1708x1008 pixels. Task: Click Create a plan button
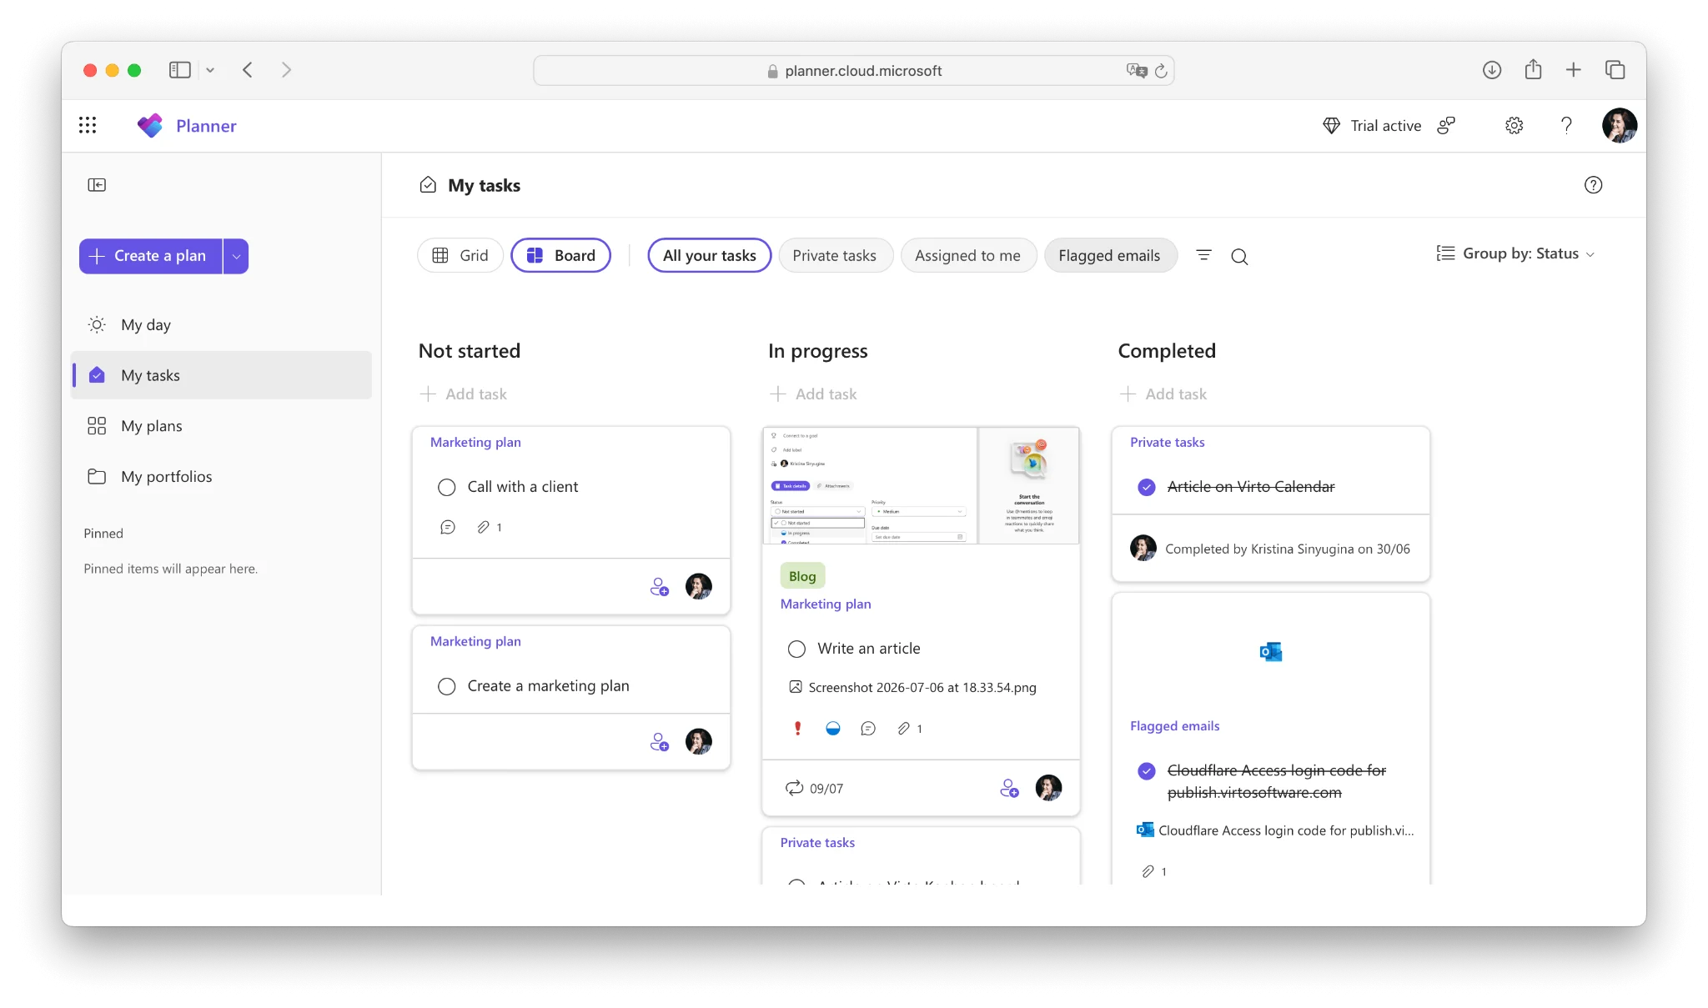151,256
